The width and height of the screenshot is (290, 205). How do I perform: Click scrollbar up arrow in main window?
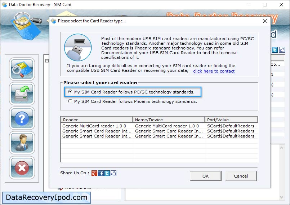(x=281, y=148)
